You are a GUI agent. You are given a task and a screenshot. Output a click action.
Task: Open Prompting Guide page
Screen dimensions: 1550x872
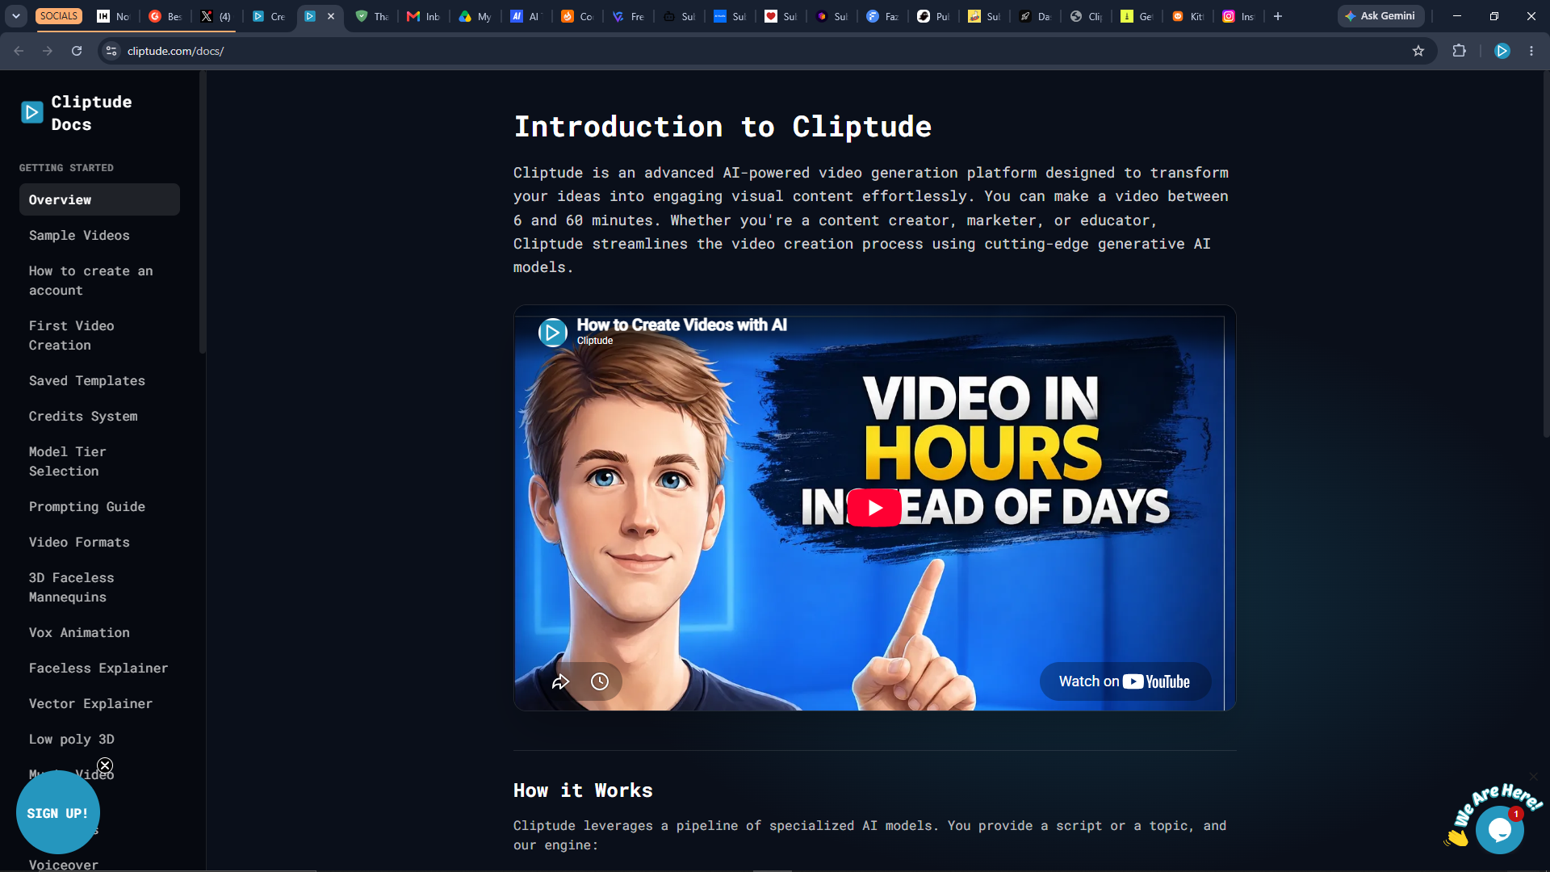pos(99,506)
